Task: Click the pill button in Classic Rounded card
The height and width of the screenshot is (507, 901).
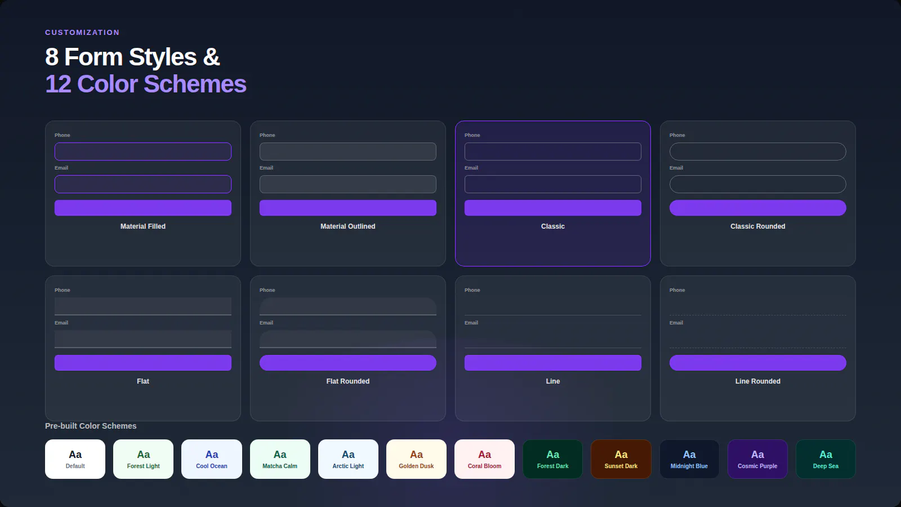Action: 758,208
